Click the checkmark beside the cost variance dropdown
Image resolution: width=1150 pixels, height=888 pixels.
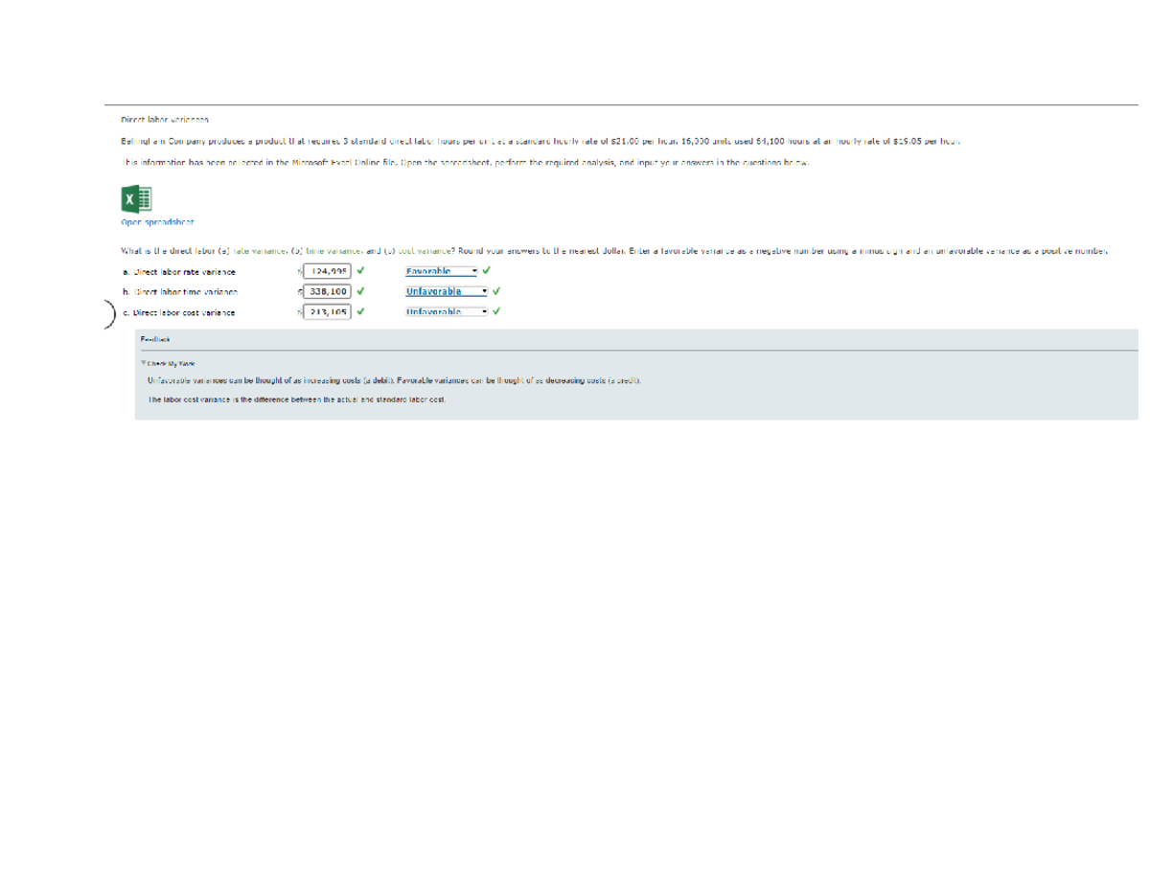pos(494,310)
